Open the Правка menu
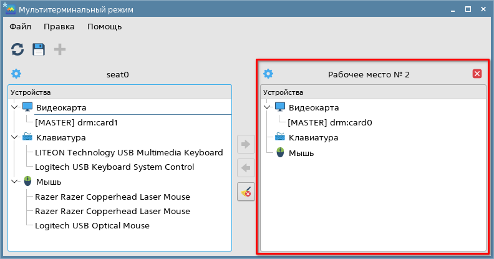 click(59, 26)
